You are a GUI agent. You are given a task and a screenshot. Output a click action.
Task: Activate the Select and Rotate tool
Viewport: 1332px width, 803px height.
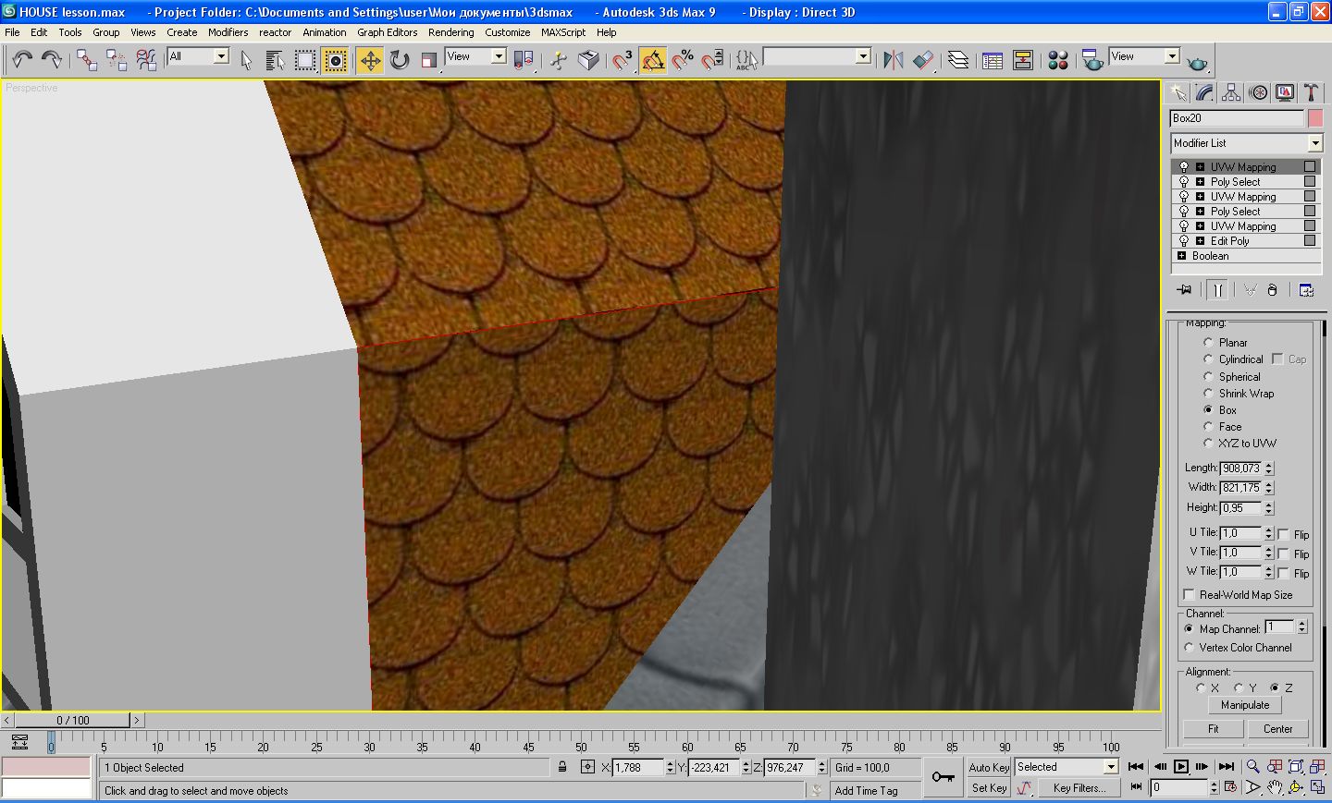400,60
